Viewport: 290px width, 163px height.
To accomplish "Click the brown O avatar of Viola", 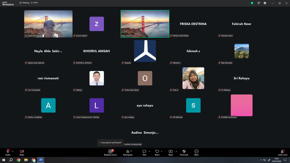I will 145,78.
